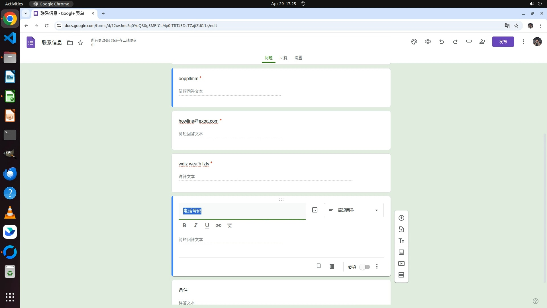The image size is (547, 308).
Task: Open the 简短回答 question type dropdown
Action: coord(354,210)
